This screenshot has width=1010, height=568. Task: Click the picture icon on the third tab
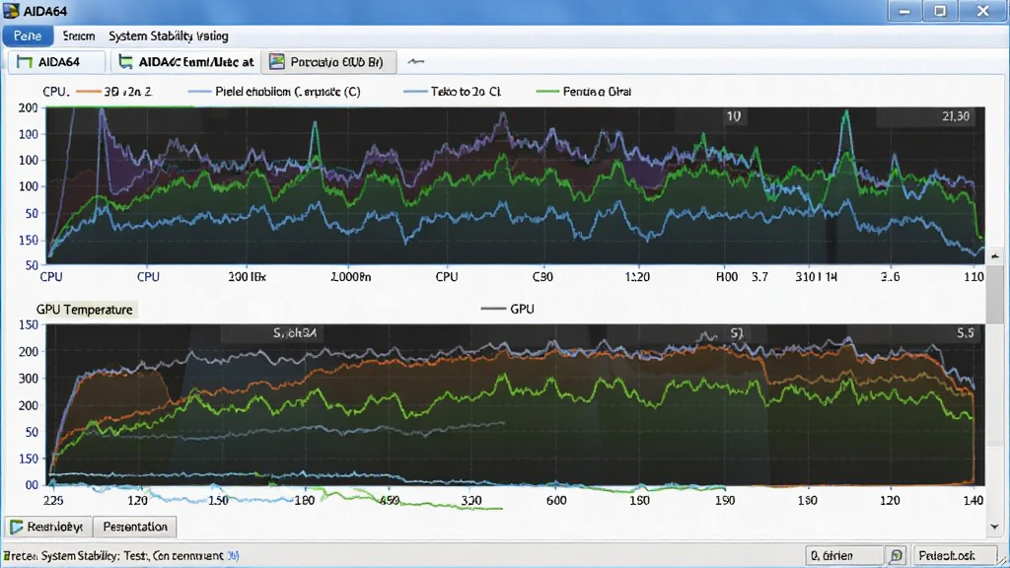(x=277, y=62)
